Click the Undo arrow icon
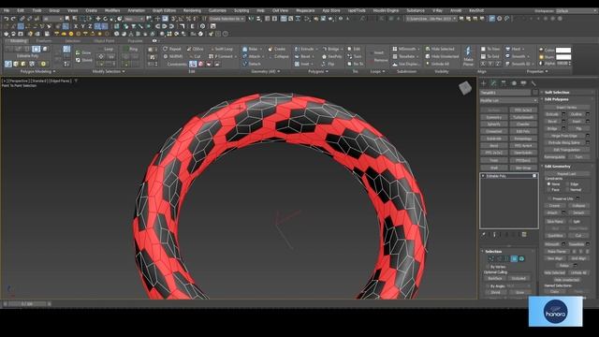The height and width of the screenshot is (337, 599). [7, 19]
